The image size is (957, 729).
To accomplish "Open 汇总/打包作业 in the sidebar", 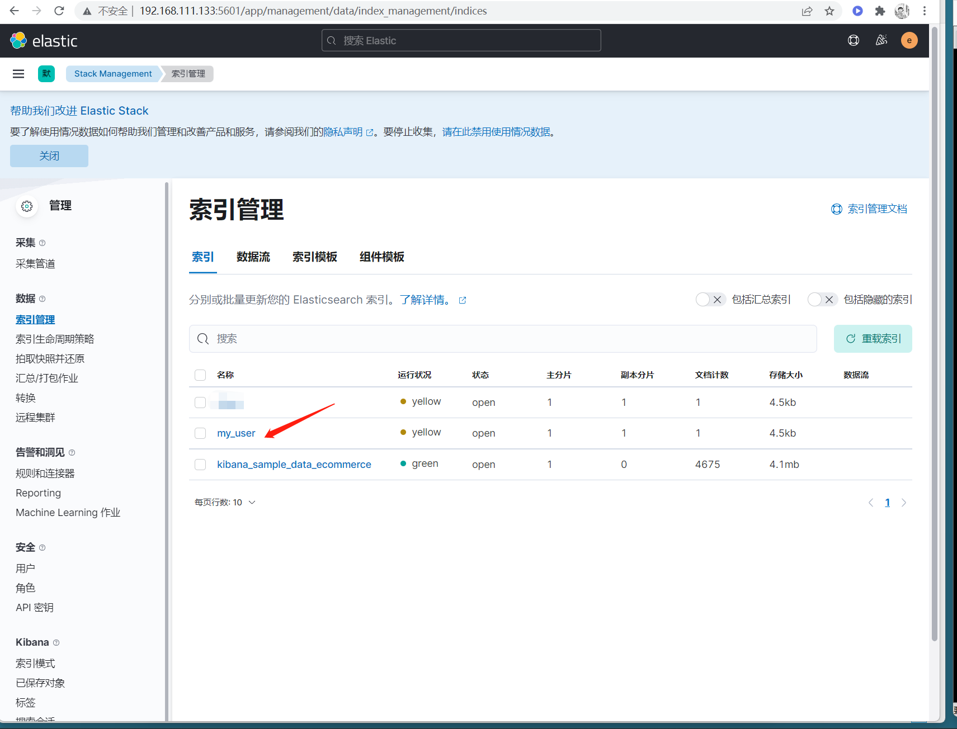I will (x=47, y=378).
